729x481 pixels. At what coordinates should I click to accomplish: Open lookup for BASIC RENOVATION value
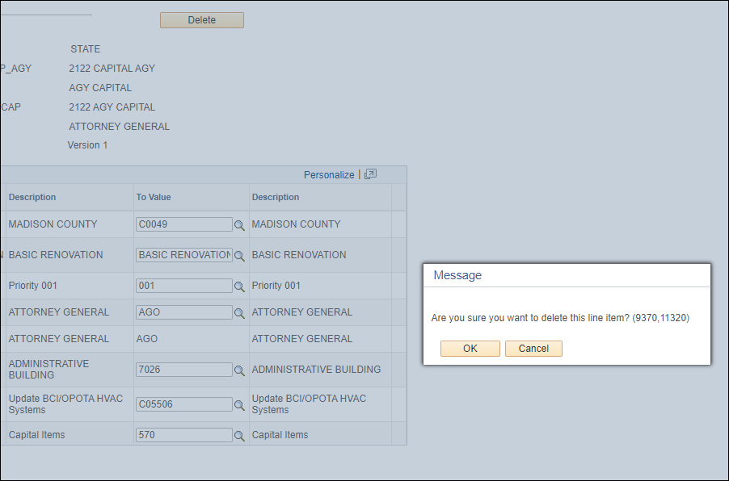point(239,256)
